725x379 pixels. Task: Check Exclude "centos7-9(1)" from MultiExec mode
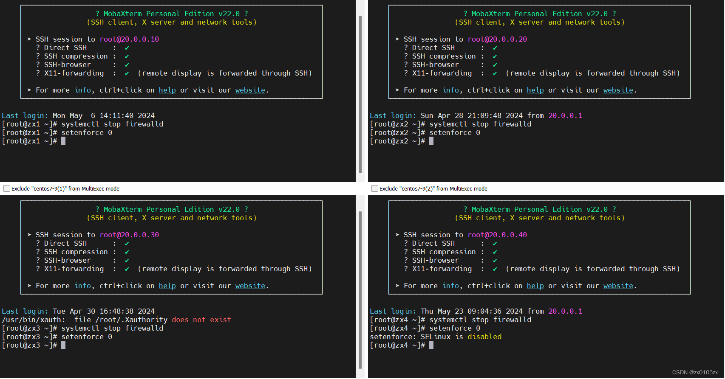point(7,189)
